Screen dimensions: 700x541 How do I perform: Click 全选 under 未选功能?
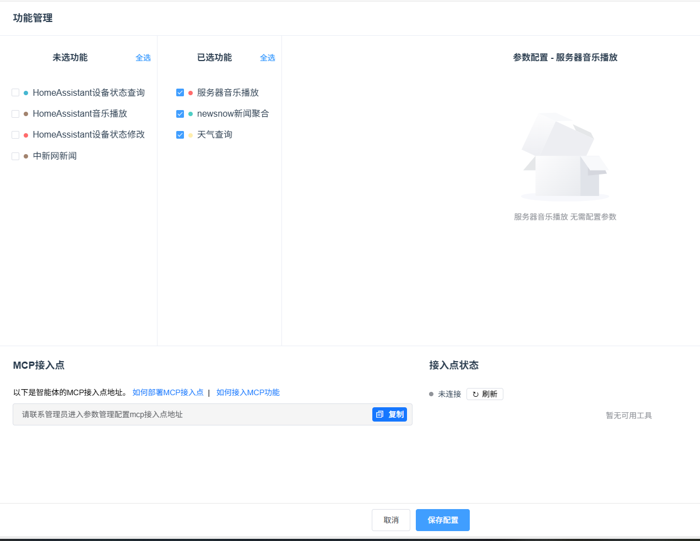pos(143,58)
